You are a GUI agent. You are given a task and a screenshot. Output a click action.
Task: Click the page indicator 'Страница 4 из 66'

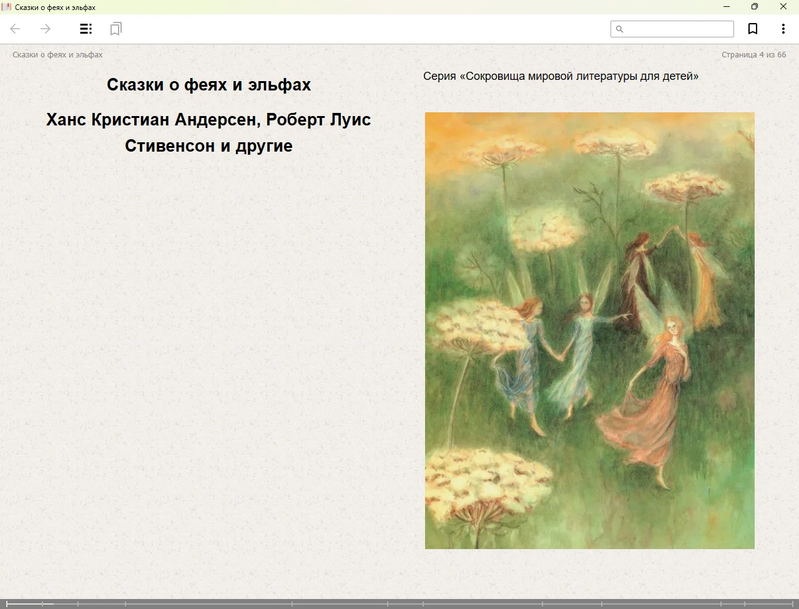tap(753, 55)
